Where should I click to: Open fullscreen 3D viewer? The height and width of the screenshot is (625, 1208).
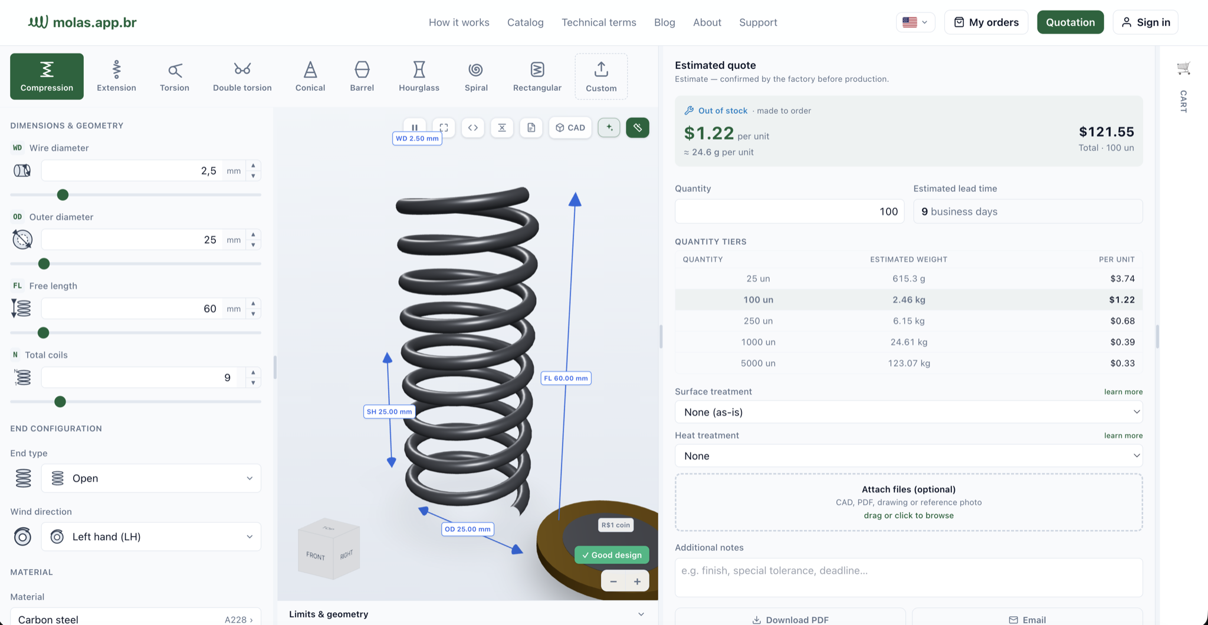[x=444, y=127]
